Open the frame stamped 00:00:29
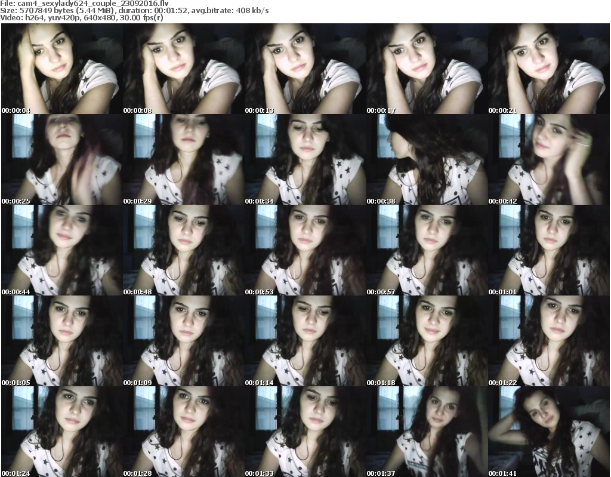Image resolution: width=611 pixels, height=477 pixels. pyautogui.click(x=184, y=159)
